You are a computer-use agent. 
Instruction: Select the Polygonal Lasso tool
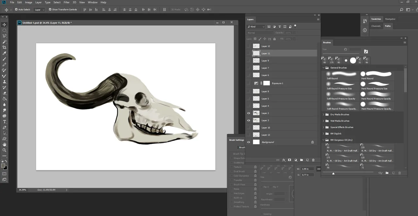(5, 36)
